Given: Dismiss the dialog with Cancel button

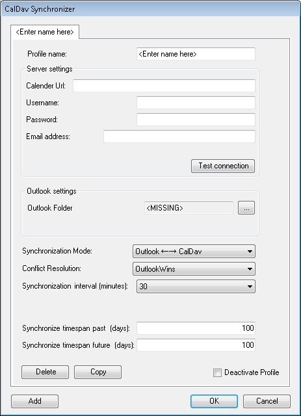Looking at the screenshot, I should [x=267, y=401].
